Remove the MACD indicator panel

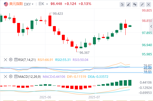click(x=6, y=76)
